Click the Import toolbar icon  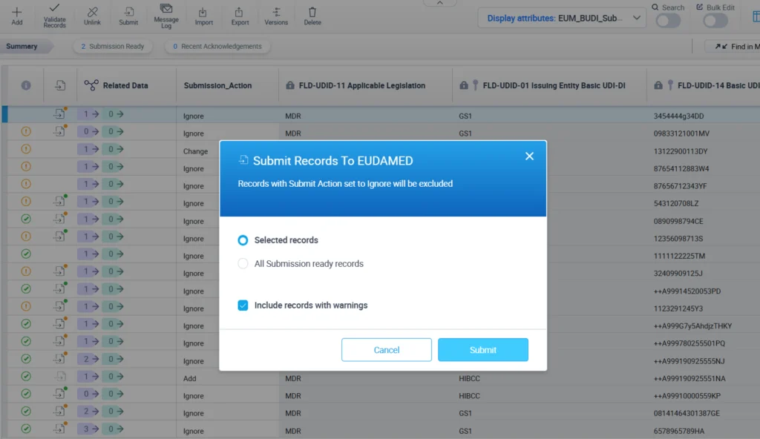tap(203, 16)
